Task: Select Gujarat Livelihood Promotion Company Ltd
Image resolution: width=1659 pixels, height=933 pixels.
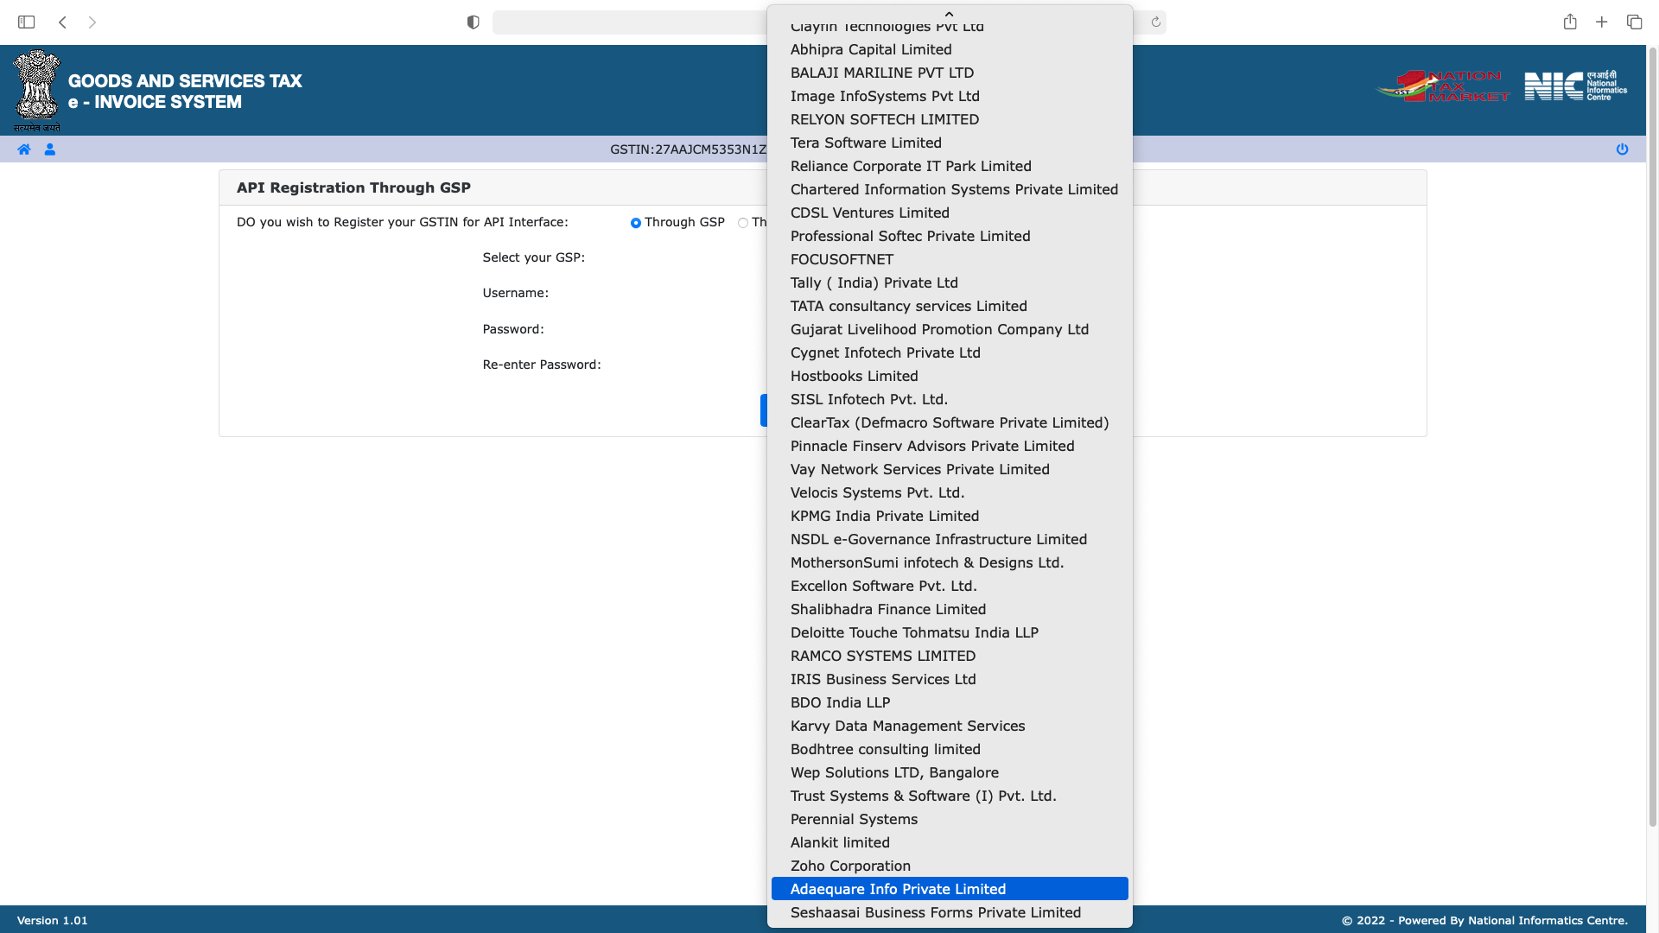Action: (x=950, y=330)
